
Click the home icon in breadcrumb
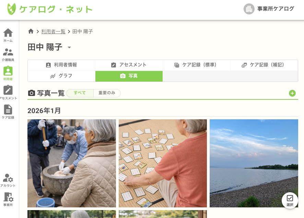31,31
